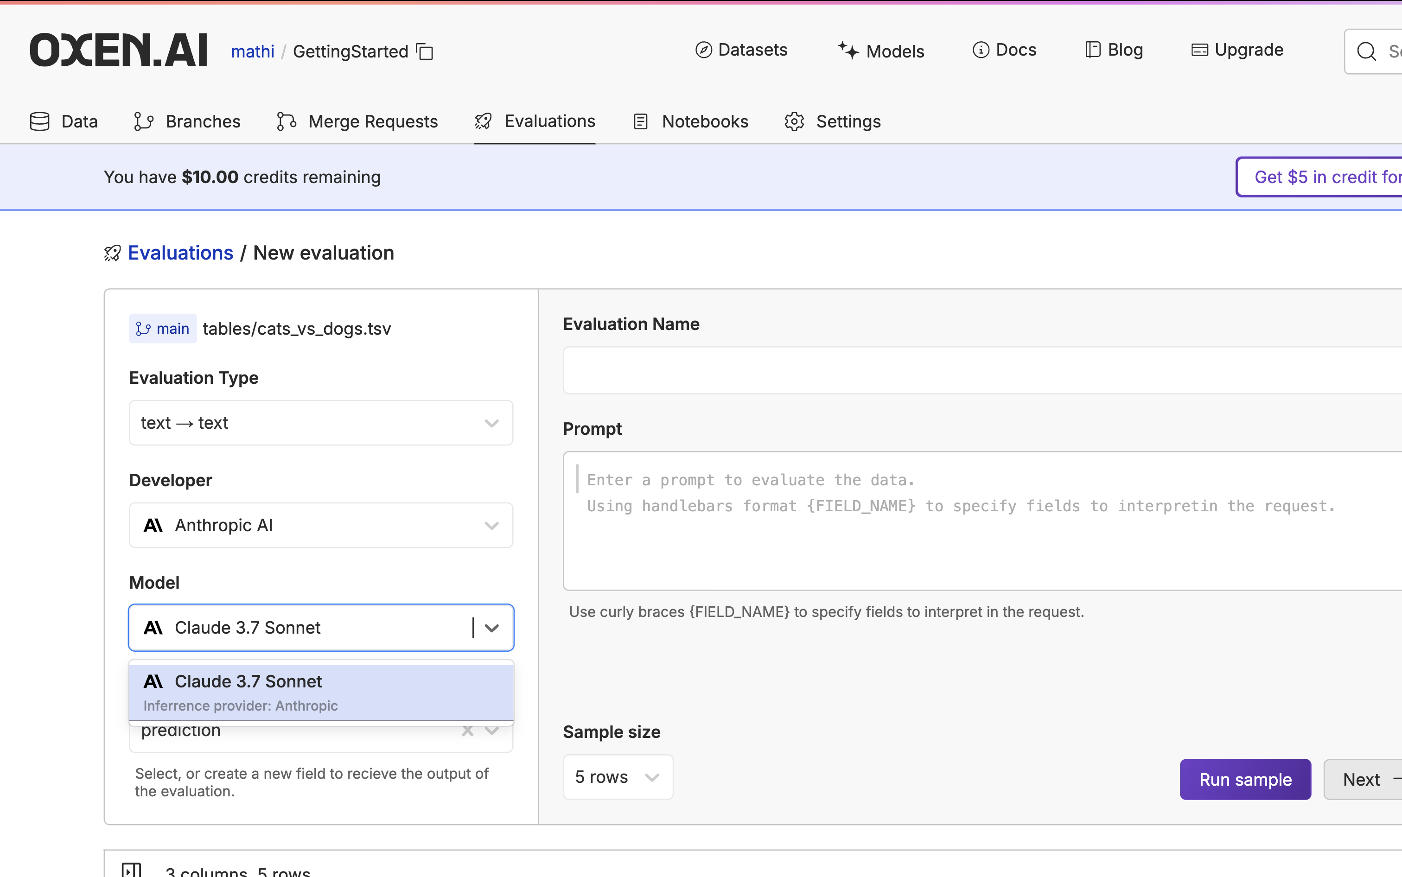
Task: Expand the Developer Anthropic AI dropdown
Action: (x=320, y=526)
